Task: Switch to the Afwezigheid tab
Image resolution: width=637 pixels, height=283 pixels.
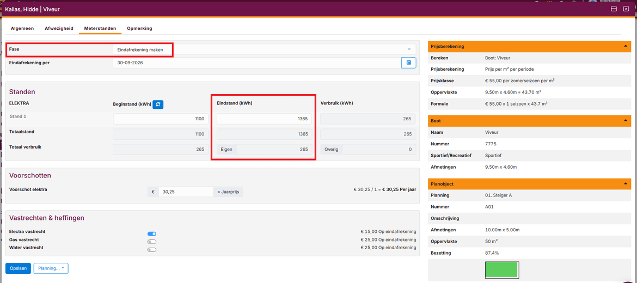Action: coord(59,28)
